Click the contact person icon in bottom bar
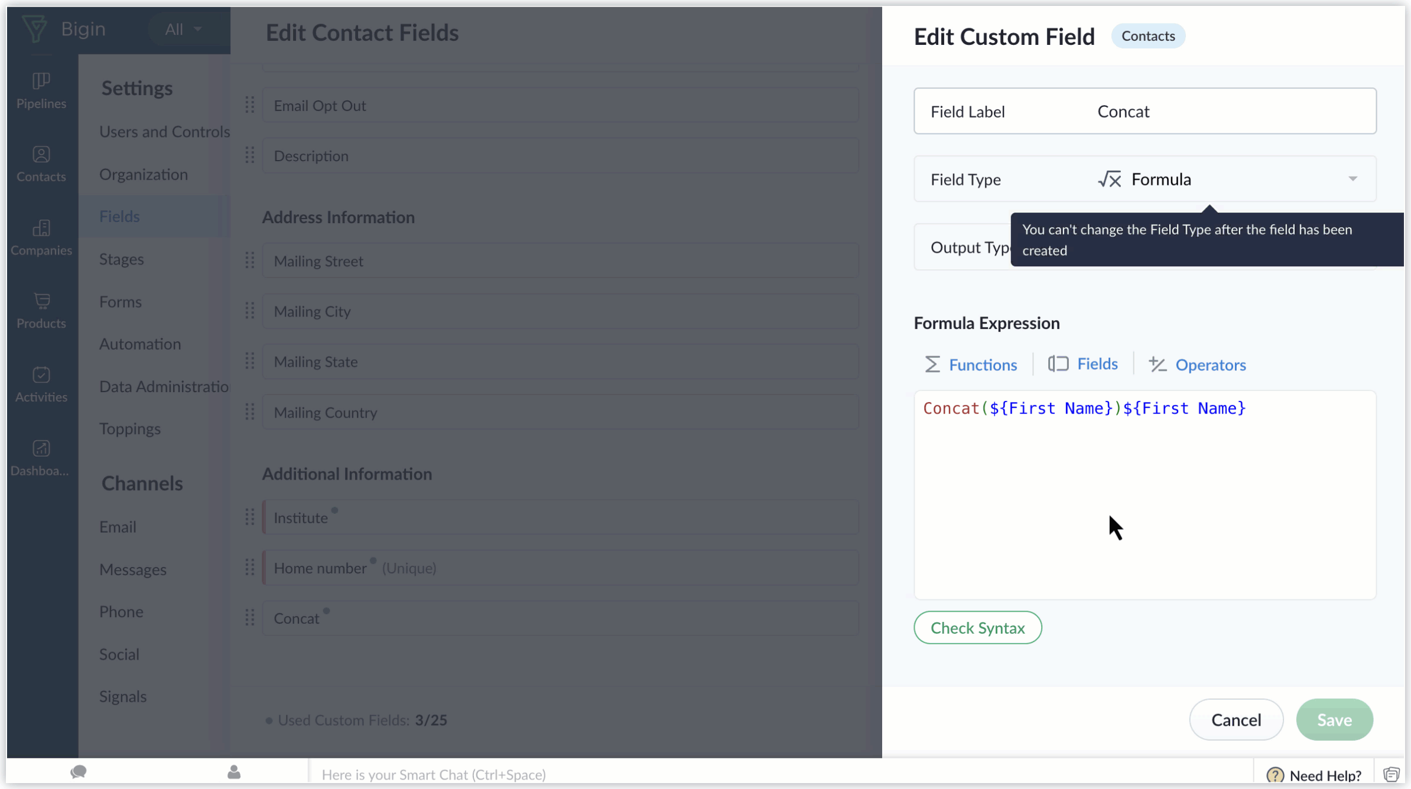This screenshot has width=1411, height=789. [x=234, y=772]
